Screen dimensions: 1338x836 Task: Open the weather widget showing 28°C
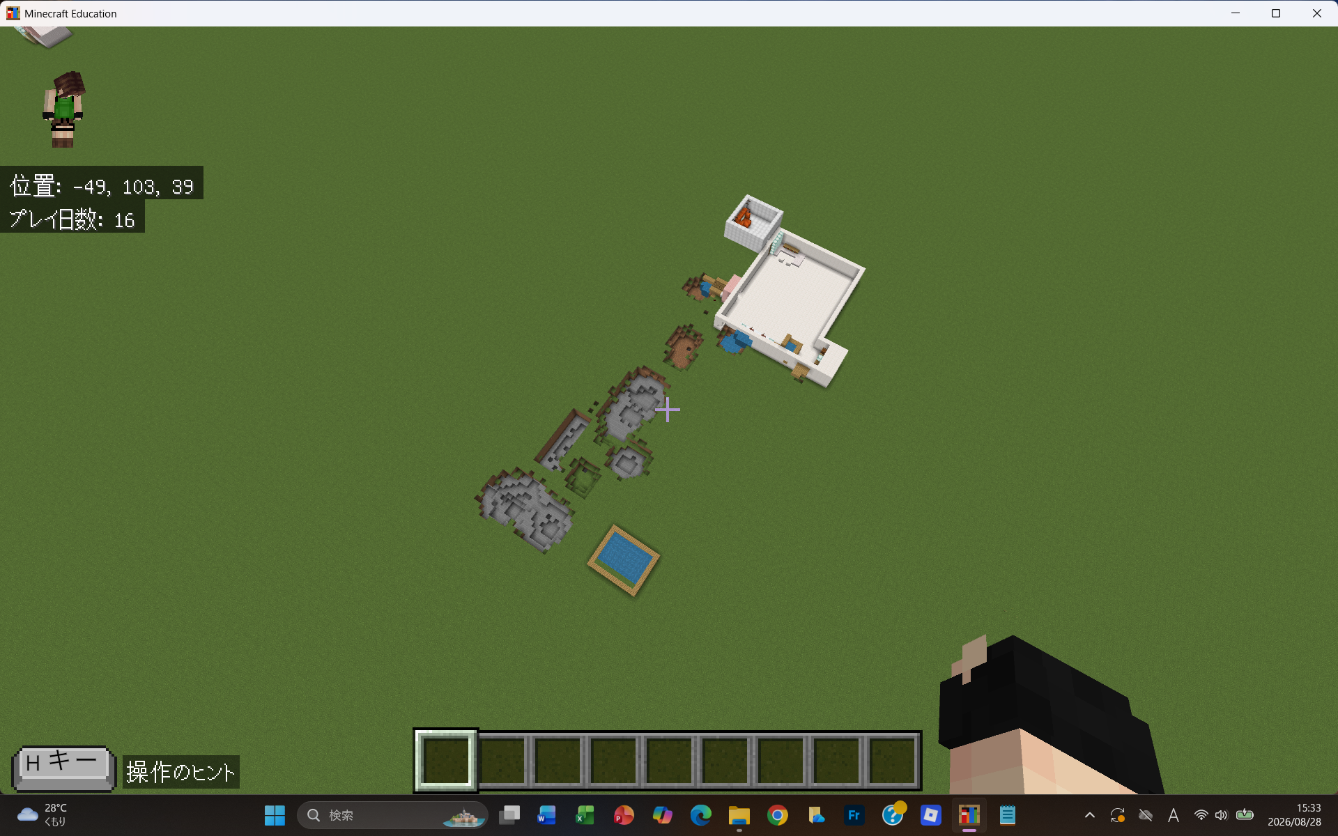[x=43, y=815]
